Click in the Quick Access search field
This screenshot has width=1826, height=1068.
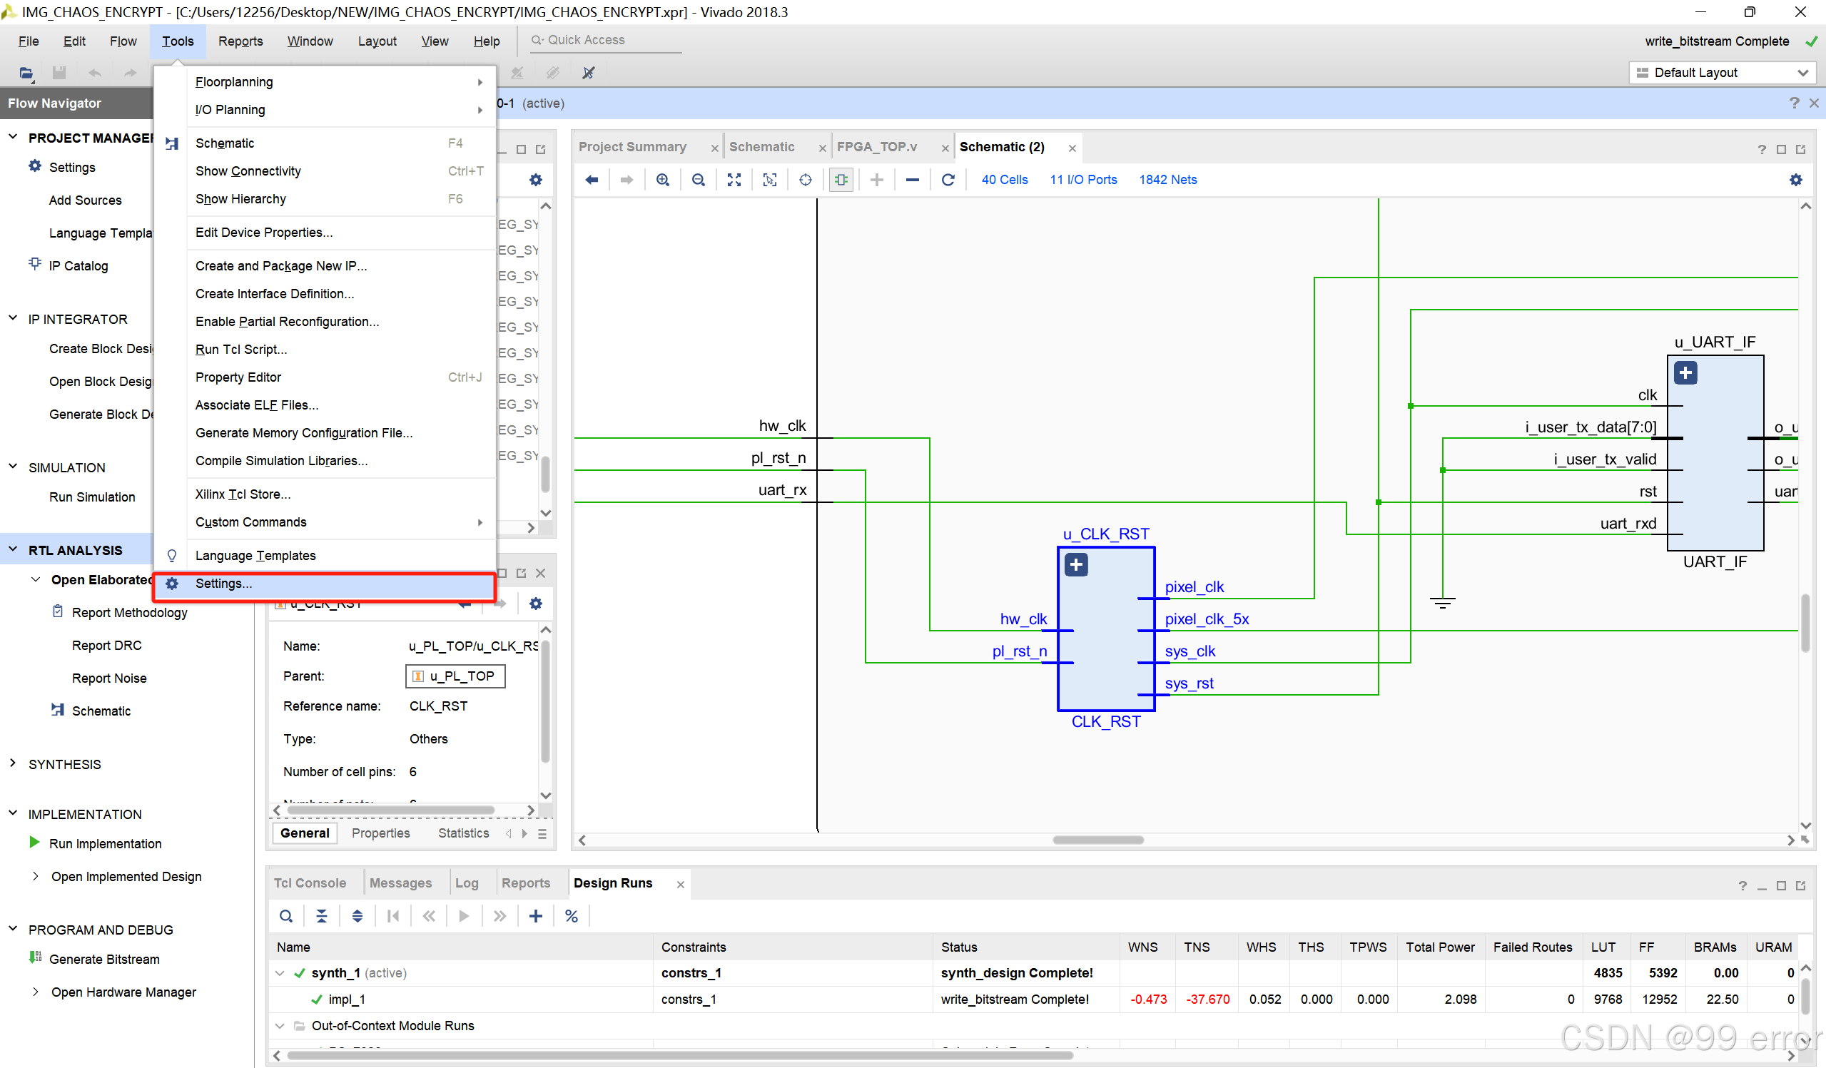[609, 41]
